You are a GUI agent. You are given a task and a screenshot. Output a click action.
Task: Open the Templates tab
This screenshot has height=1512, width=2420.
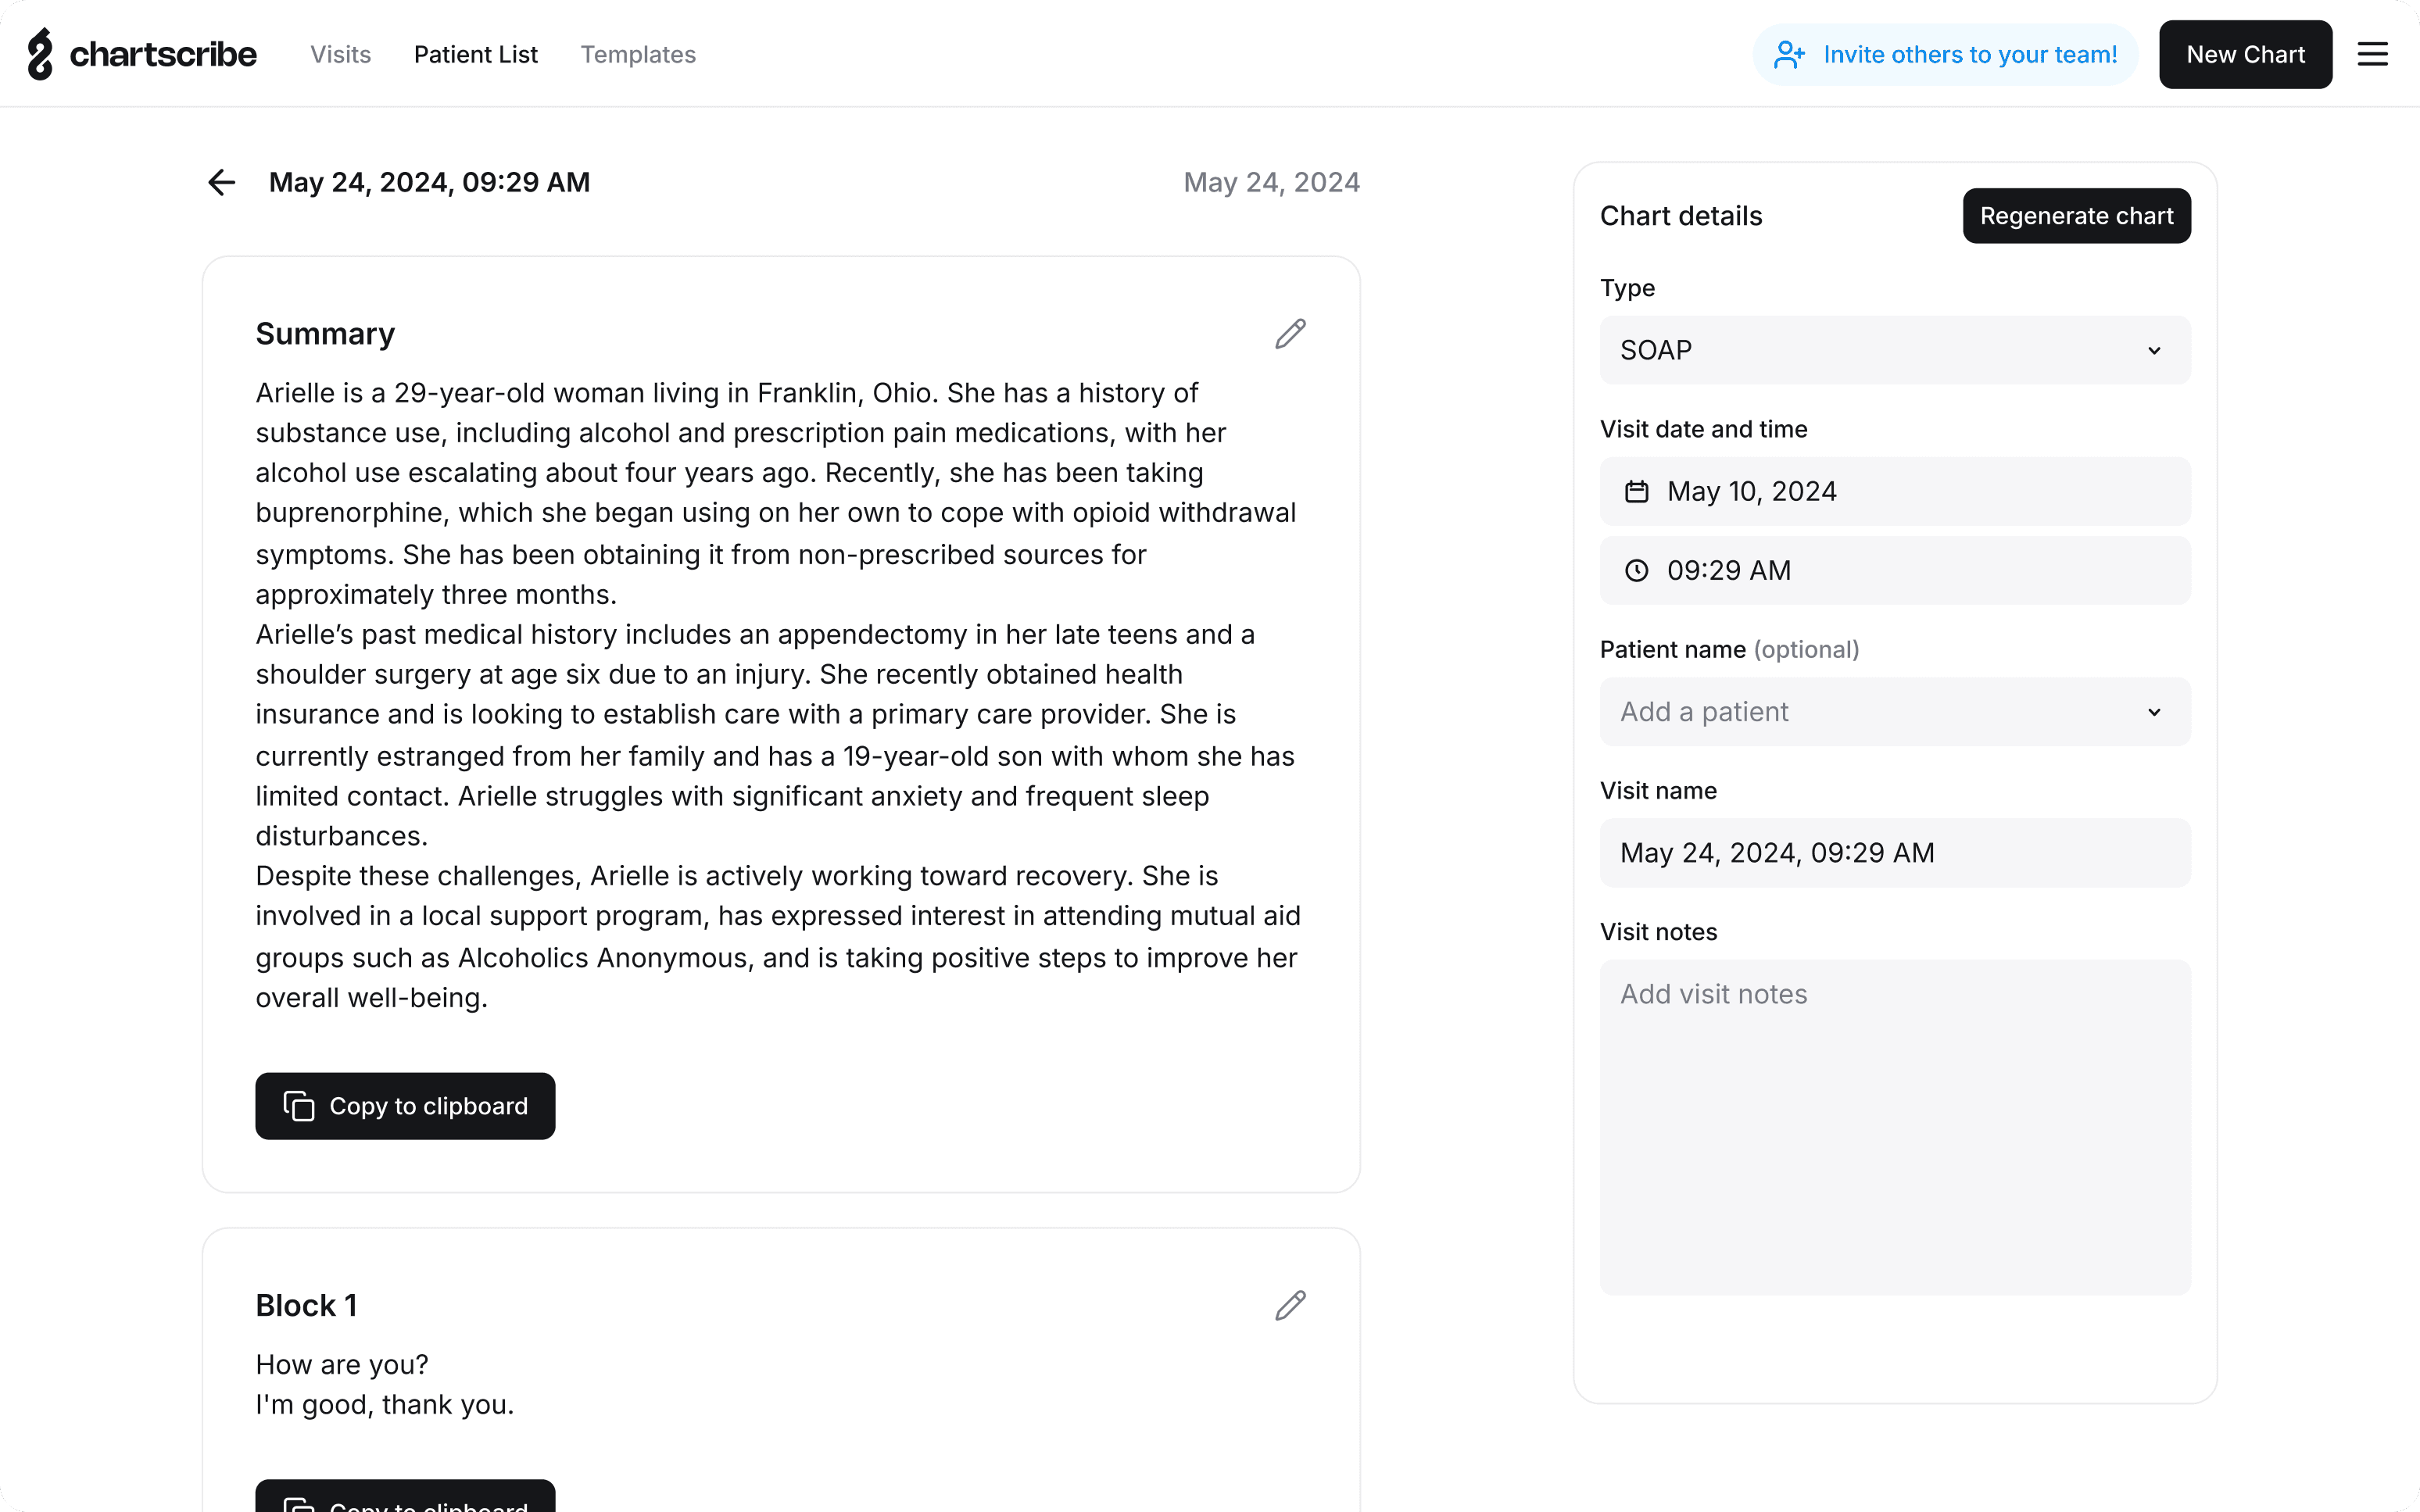(x=638, y=54)
